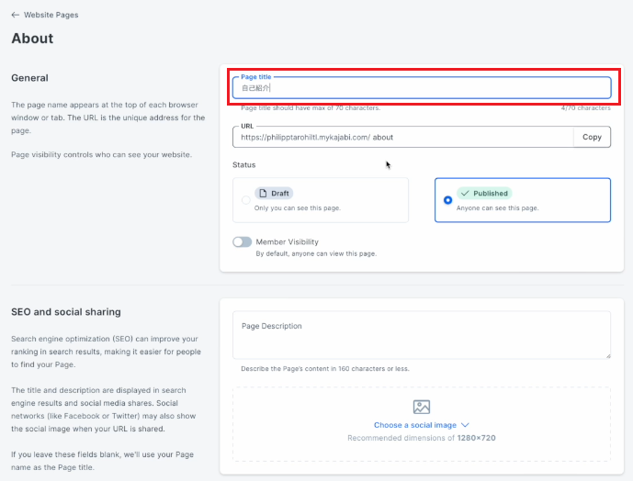Open the Choose a social image dropdown
The height and width of the screenshot is (481, 633).
[x=422, y=425]
